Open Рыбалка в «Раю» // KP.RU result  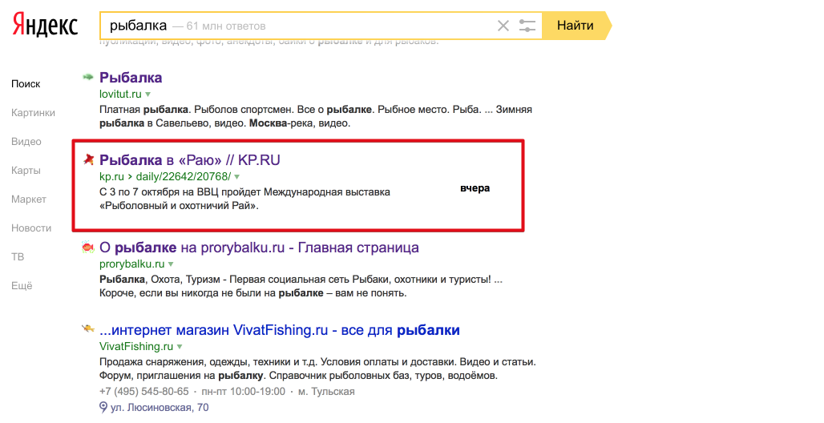(x=190, y=159)
